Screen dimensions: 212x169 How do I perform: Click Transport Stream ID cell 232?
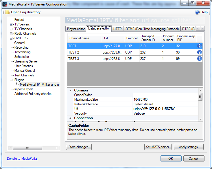(x=150, y=52)
